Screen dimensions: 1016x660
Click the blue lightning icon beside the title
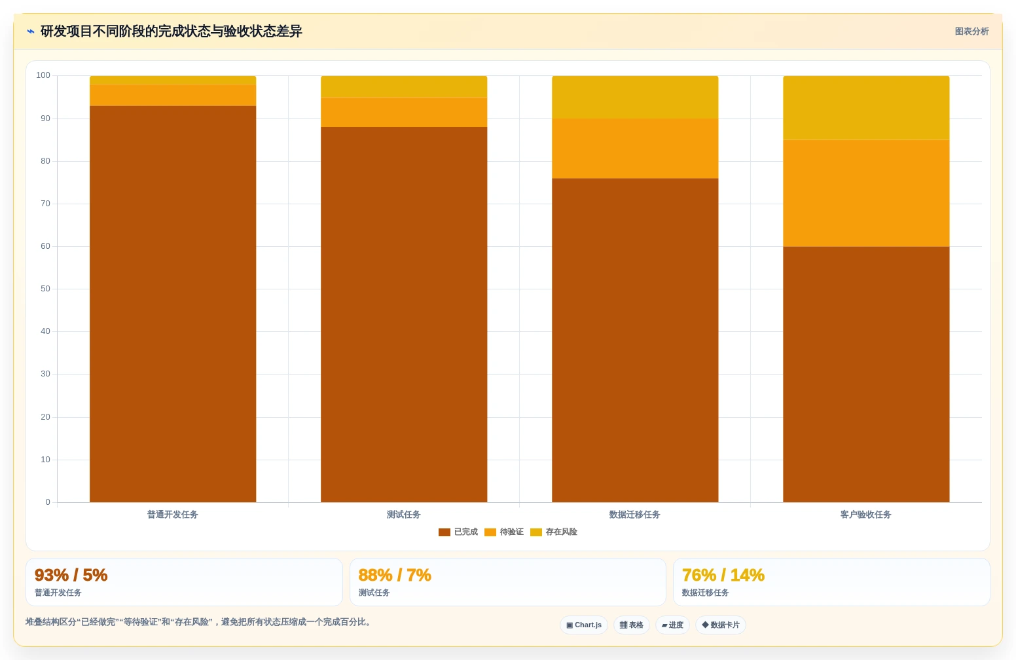[x=30, y=31]
